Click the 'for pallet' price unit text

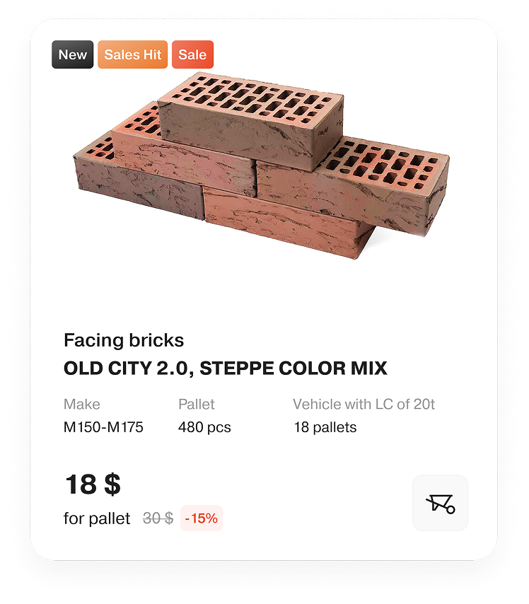pos(97,518)
